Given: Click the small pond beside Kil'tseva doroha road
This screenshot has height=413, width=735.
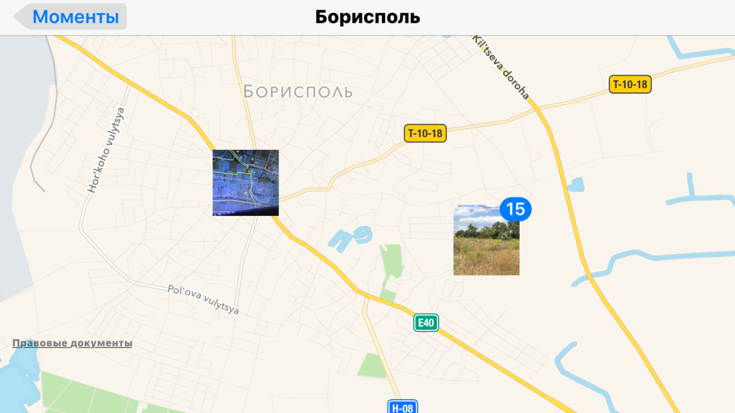Looking at the screenshot, I should [575, 185].
